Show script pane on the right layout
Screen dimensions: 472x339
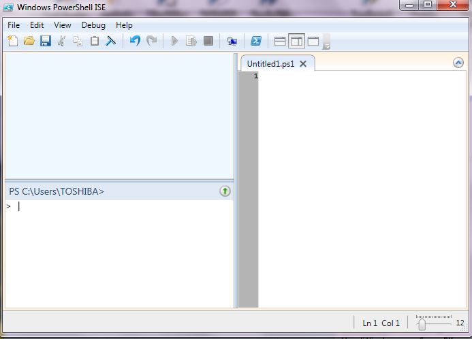[x=296, y=42]
